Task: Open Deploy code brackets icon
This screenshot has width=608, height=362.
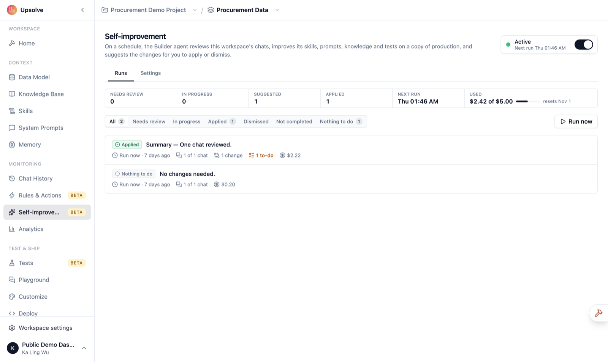Action: coord(12,313)
